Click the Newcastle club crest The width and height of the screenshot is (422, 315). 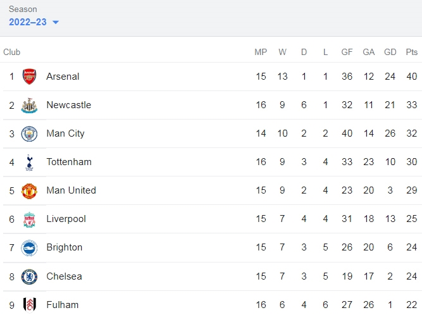pyautogui.click(x=29, y=105)
